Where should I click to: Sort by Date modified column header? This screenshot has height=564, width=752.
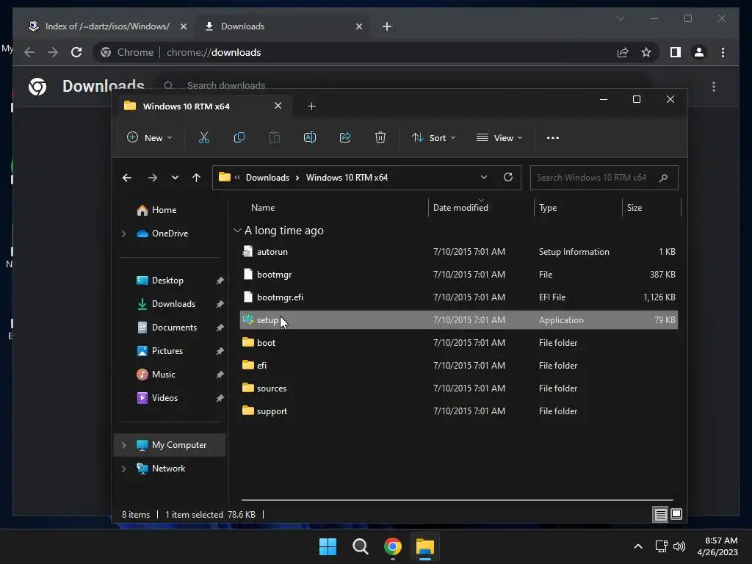[x=460, y=208]
